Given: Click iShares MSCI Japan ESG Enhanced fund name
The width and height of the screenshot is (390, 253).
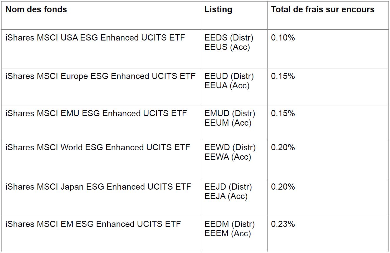Looking at the screenshot, I should click(98, 187).
